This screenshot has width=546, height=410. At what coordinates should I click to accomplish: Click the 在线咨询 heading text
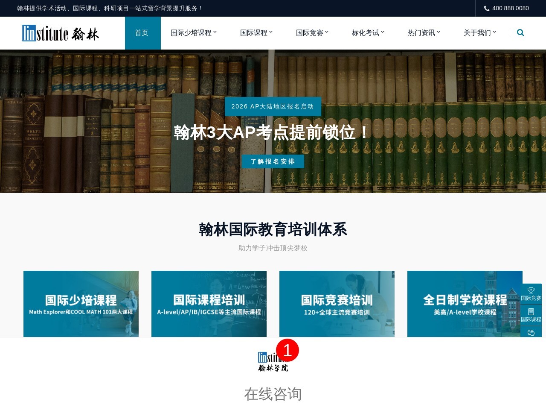coord(273,394)
